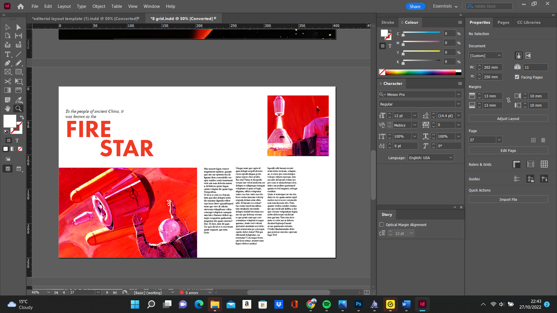Toggle document grid display

coord(544,164)
